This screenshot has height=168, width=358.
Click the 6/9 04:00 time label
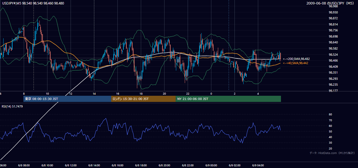[258, 165]
